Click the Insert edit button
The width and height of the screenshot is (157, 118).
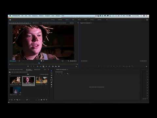[53, 66]
